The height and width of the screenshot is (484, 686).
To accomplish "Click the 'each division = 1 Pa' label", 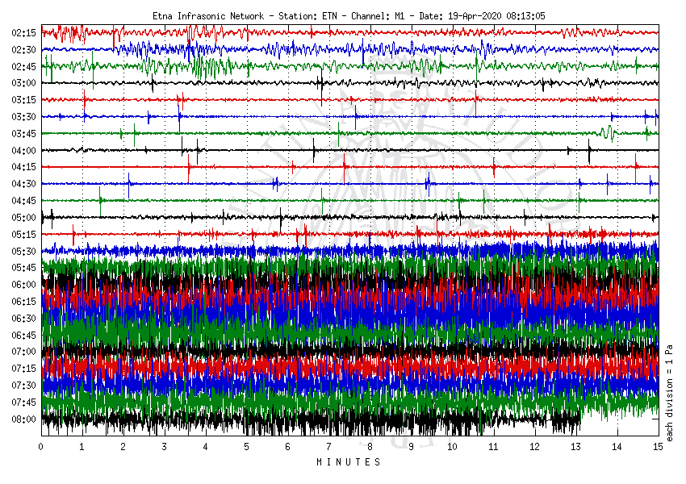I will click(669, 393).
